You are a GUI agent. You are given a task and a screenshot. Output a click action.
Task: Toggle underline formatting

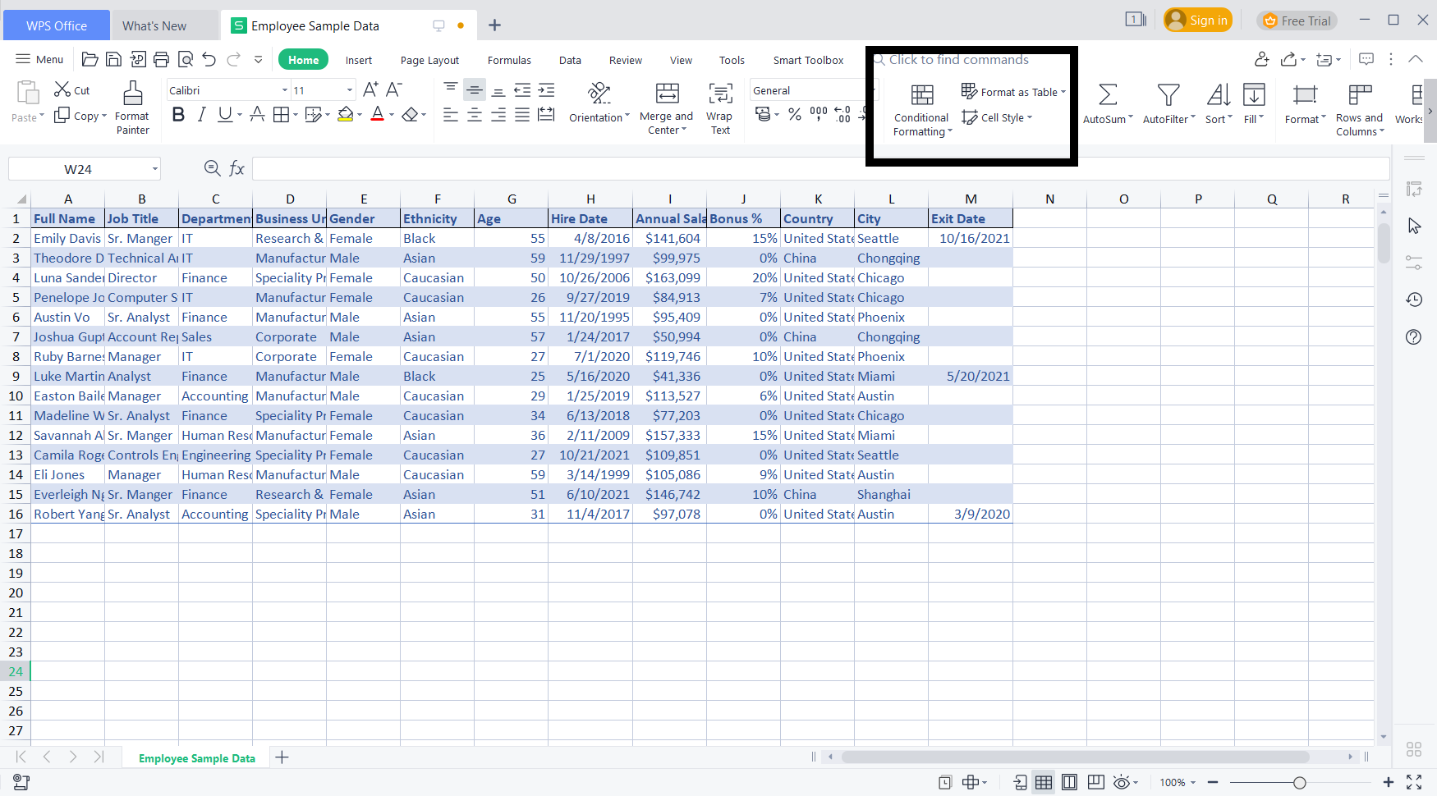pos(223,115)
